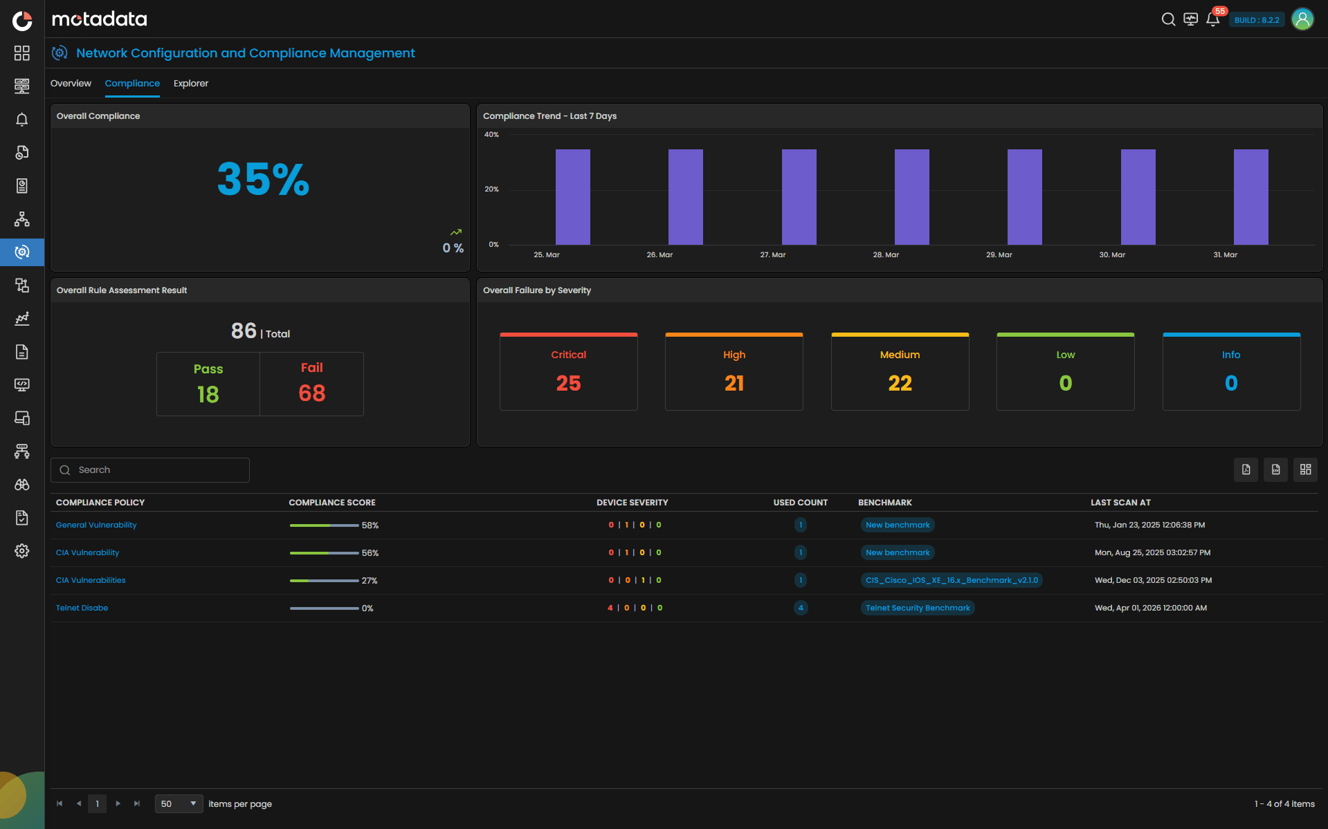Open the Dashboards grid icon in sidebar
Screen dimensions: 1328x829
coord(22,53)
